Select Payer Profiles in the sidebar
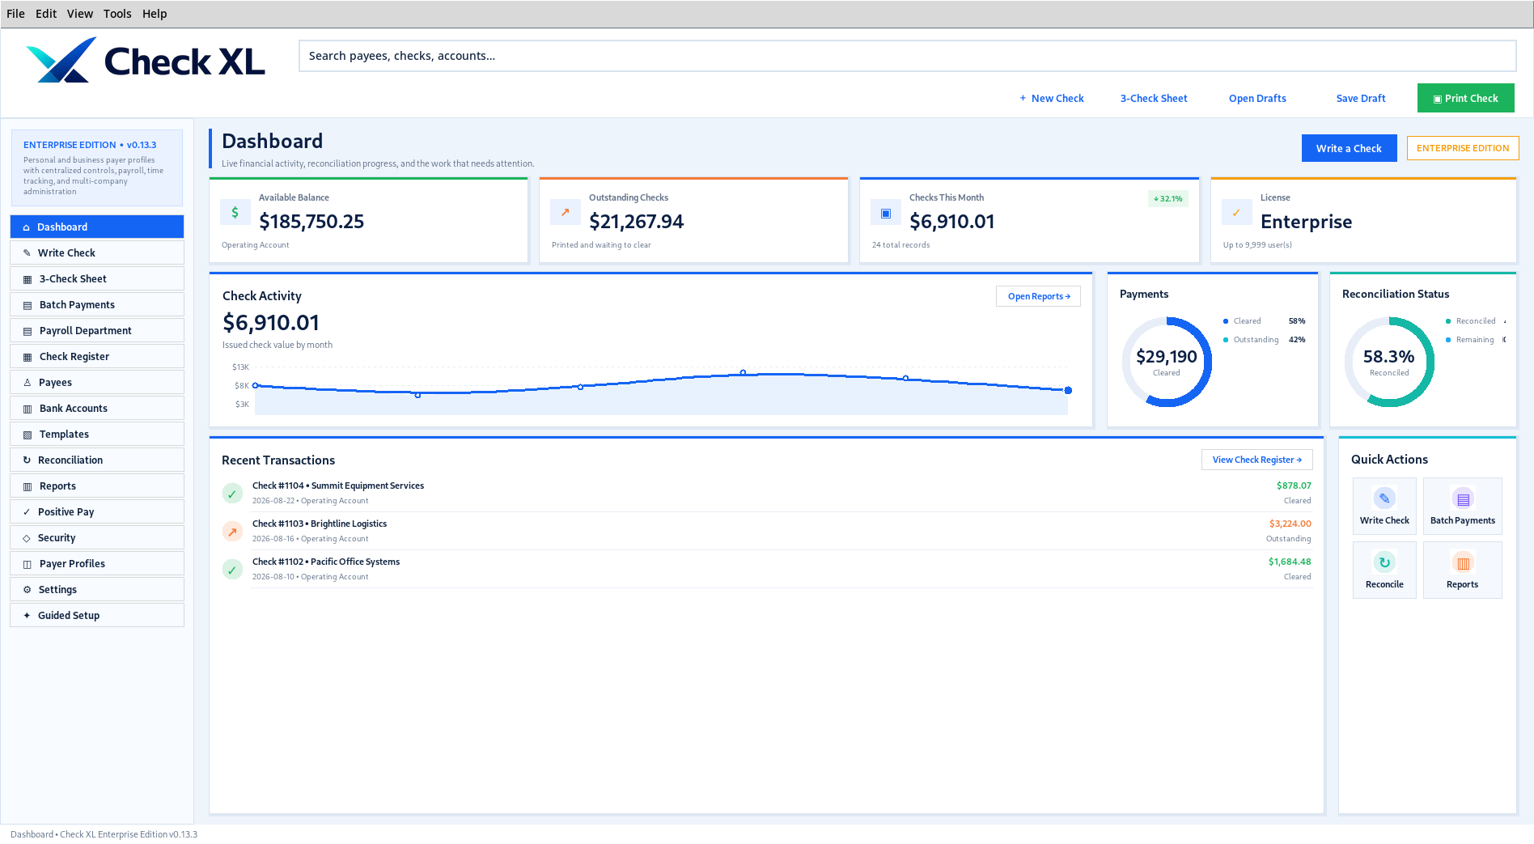Viewport: 1534px width, 844px height. click(x=97, y=564)
